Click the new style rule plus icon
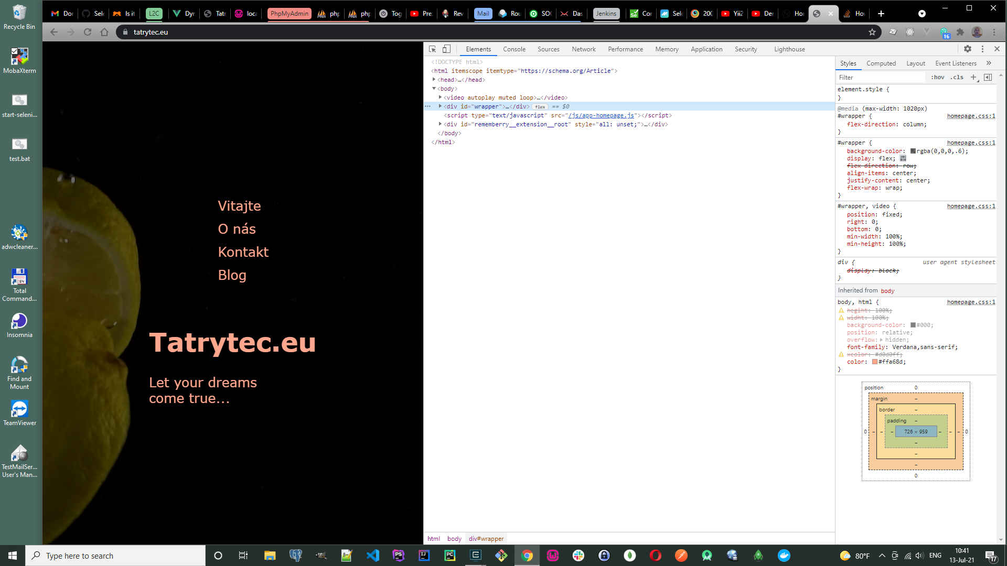 tap(973, 77)
